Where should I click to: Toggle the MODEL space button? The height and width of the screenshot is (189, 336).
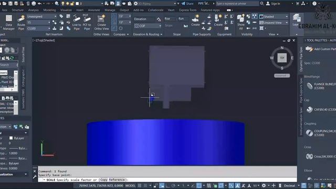coord(130,185)
